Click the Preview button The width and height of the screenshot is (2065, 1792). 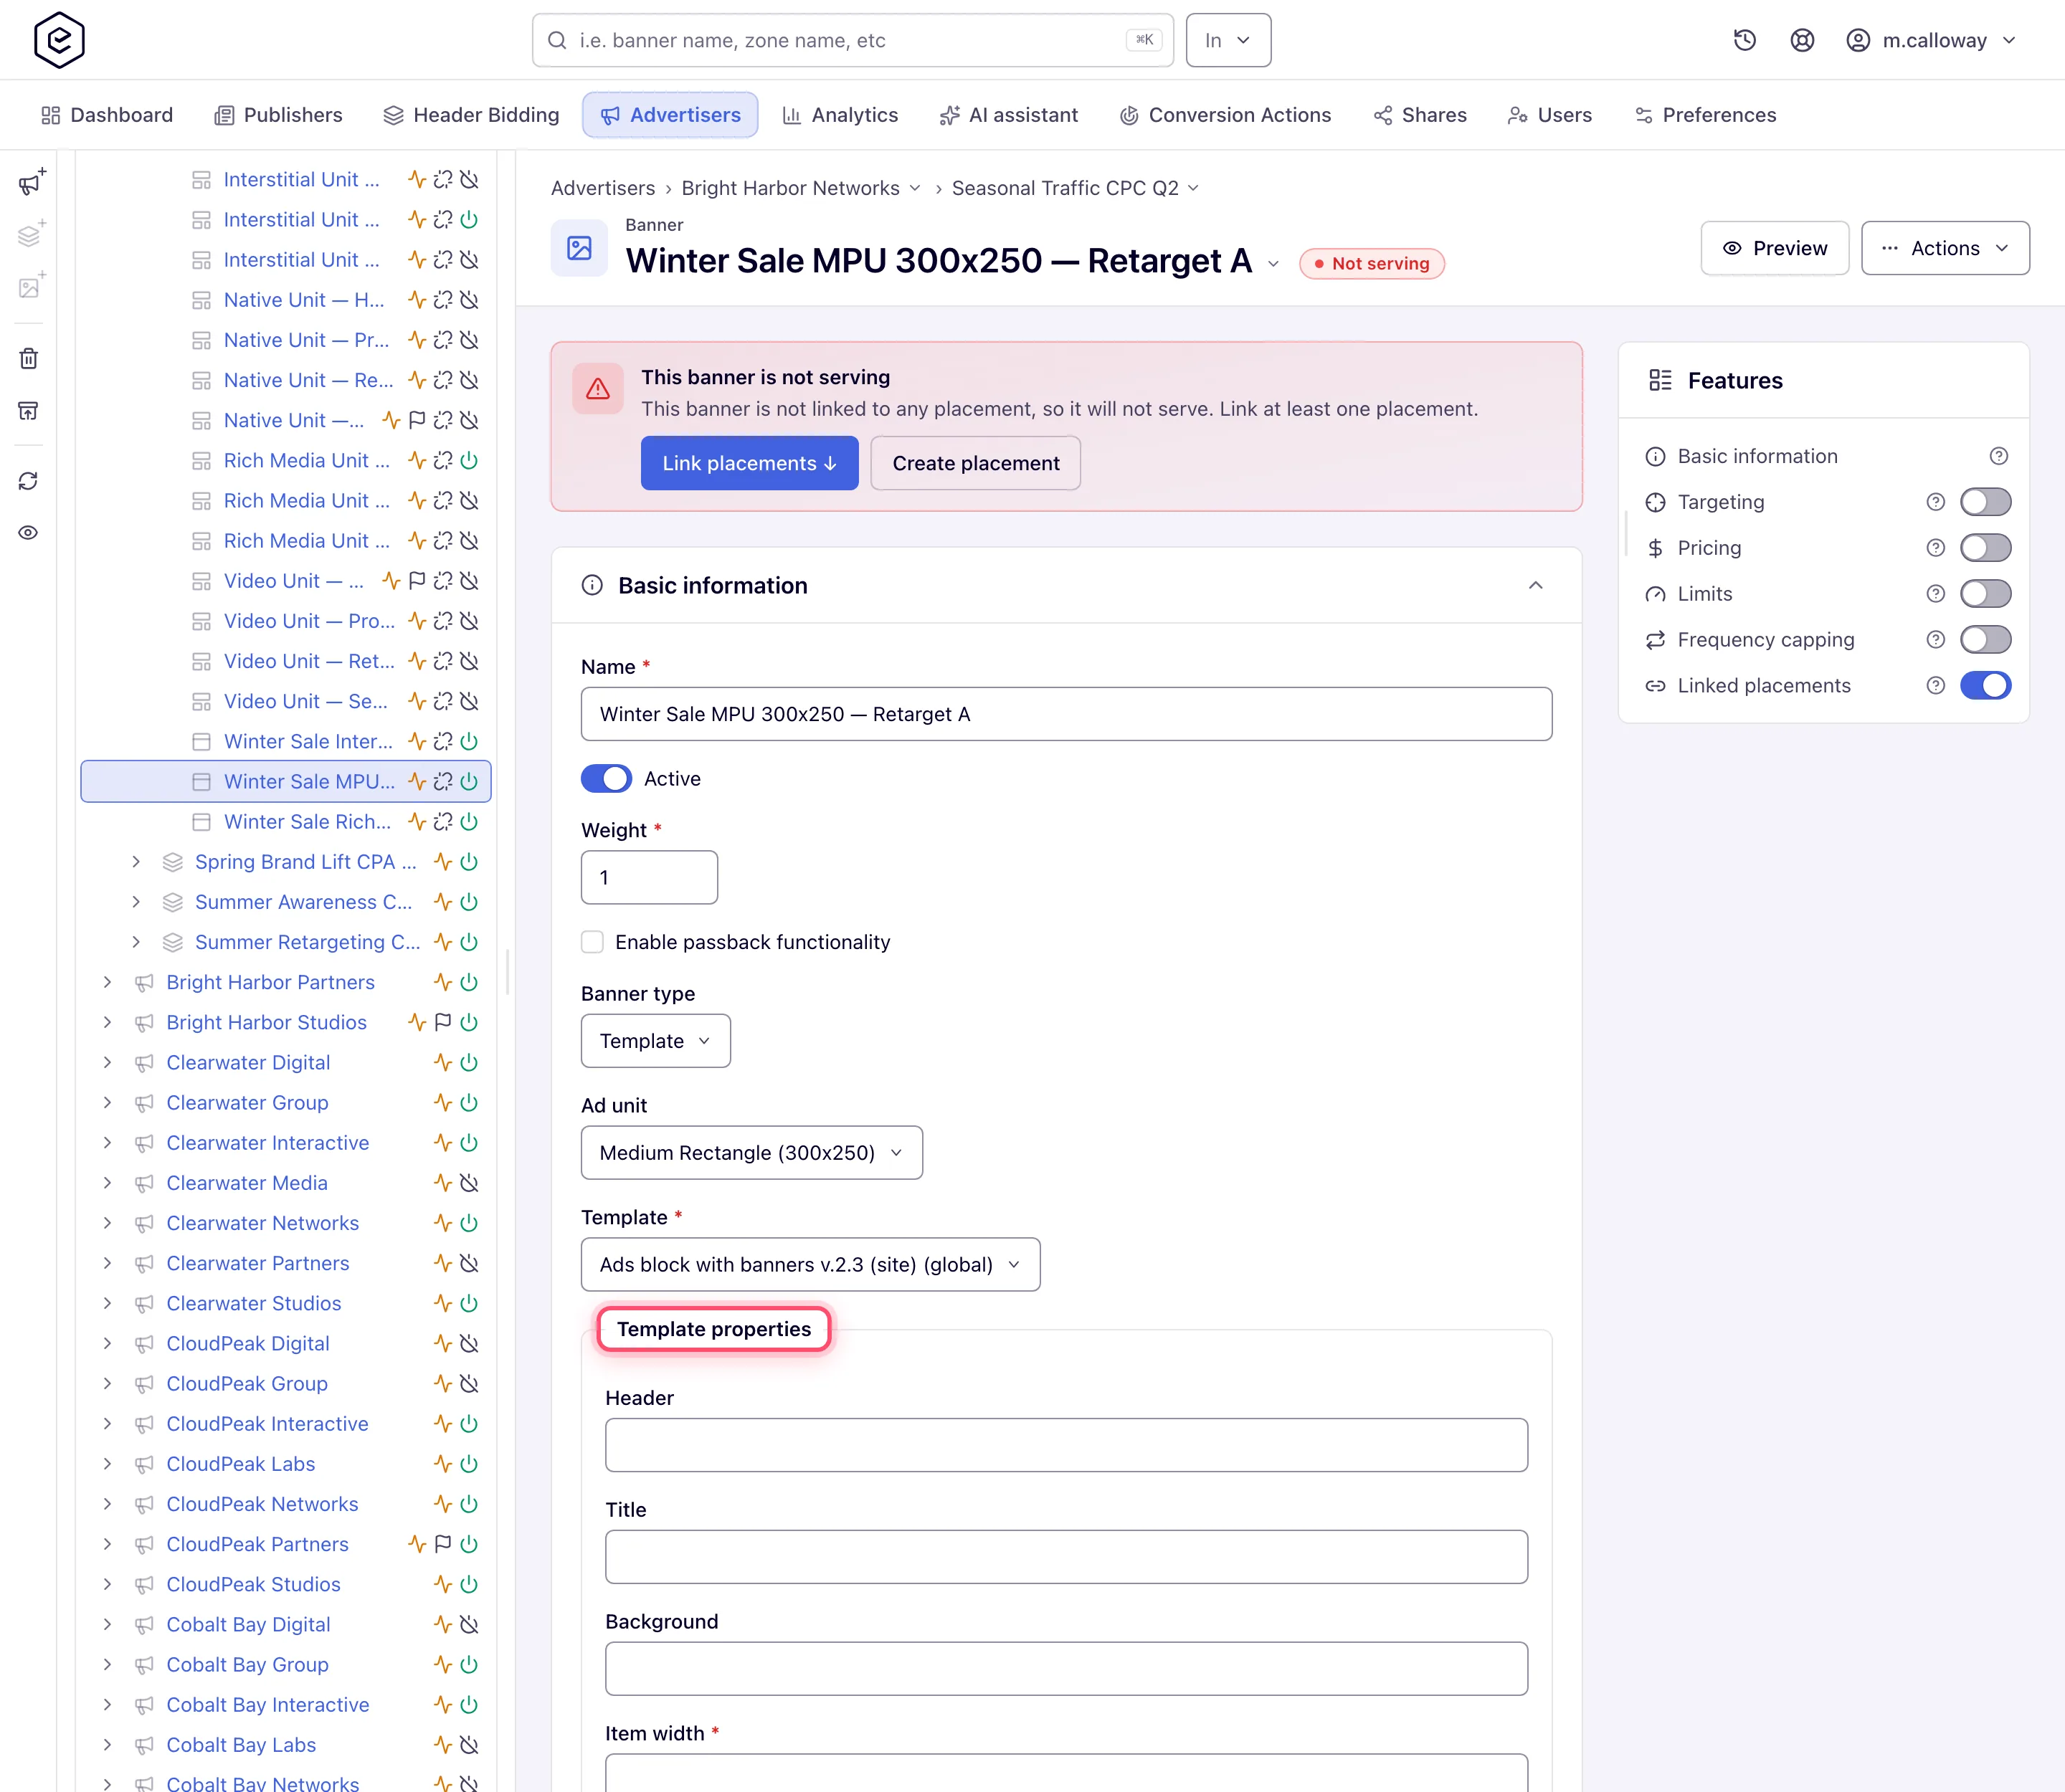[1775, 248]
